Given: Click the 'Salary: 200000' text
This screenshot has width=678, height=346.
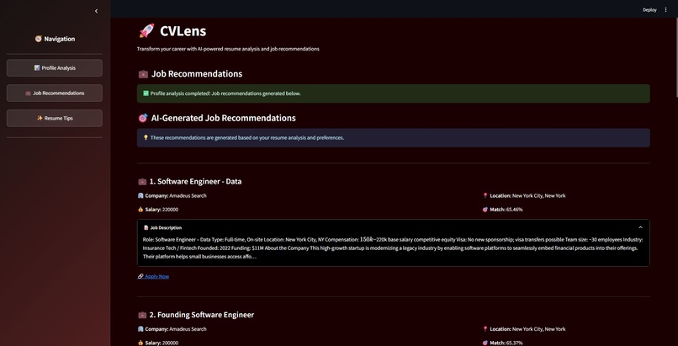Looking at the screenshot, I should point(162,343).
